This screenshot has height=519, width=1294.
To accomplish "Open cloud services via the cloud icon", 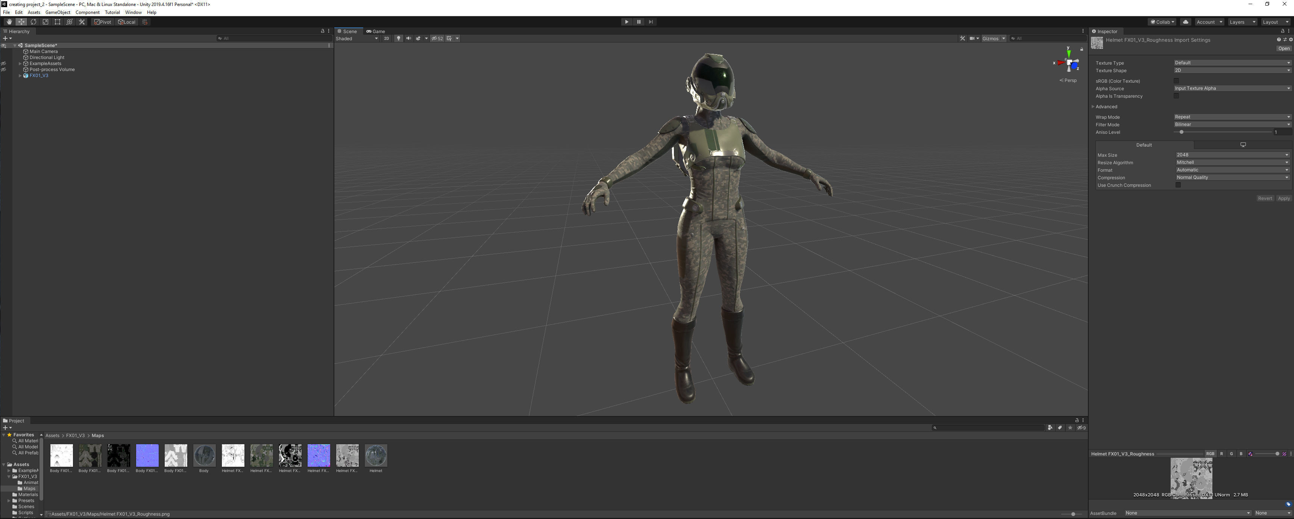I will click(x=1185, y=22).
